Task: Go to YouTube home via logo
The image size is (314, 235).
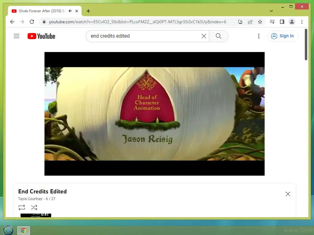Action: (x=41, y=36)
